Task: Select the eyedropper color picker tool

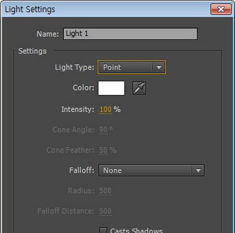Action: pos(139,88)
